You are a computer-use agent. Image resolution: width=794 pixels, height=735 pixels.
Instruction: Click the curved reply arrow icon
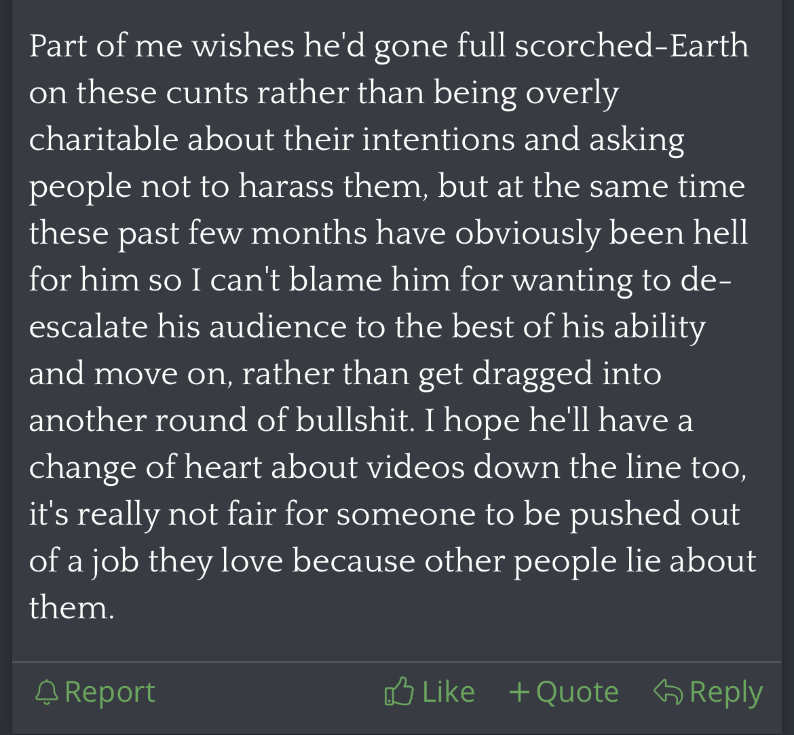click(668, 692)
